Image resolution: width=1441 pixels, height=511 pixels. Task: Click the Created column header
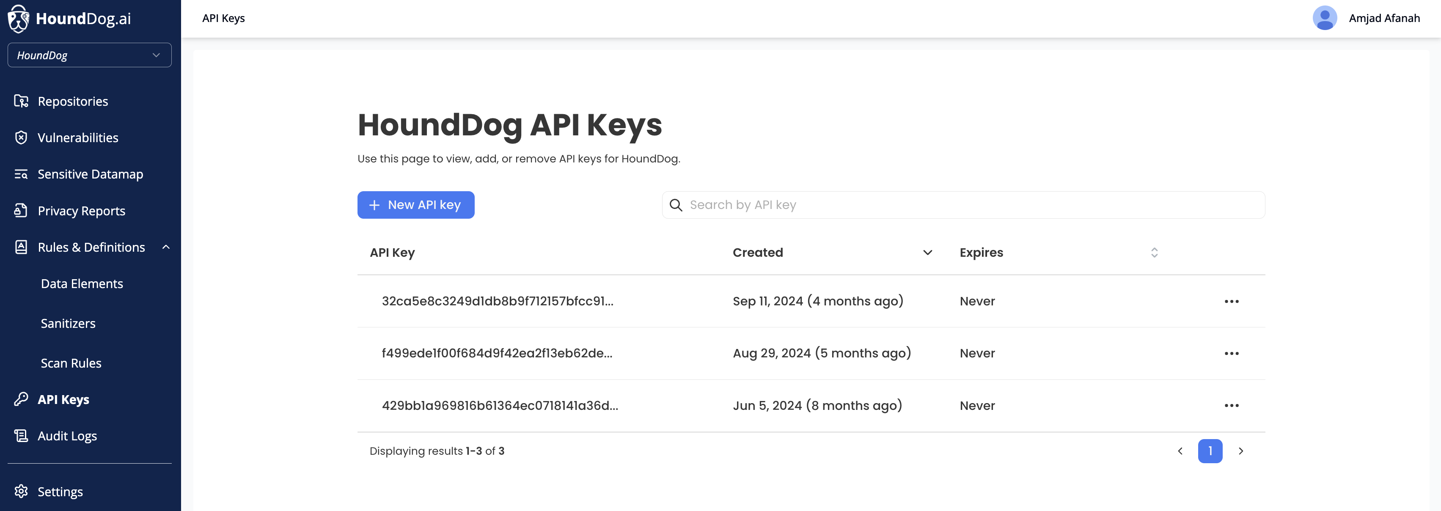click(757, 253)
